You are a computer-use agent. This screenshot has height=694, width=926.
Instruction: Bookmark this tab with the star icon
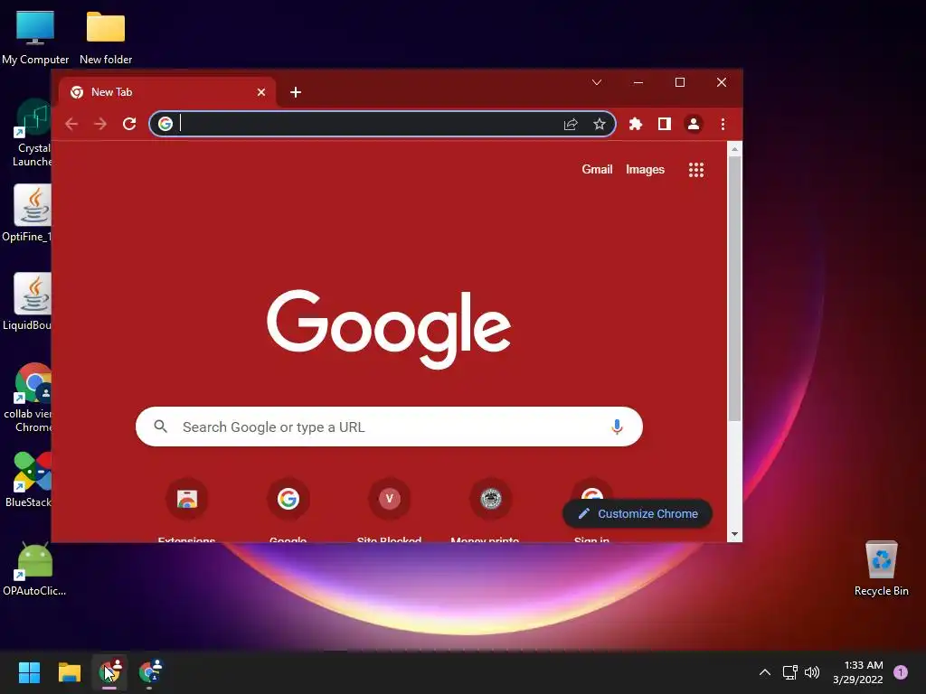click(x=600, y=124)
